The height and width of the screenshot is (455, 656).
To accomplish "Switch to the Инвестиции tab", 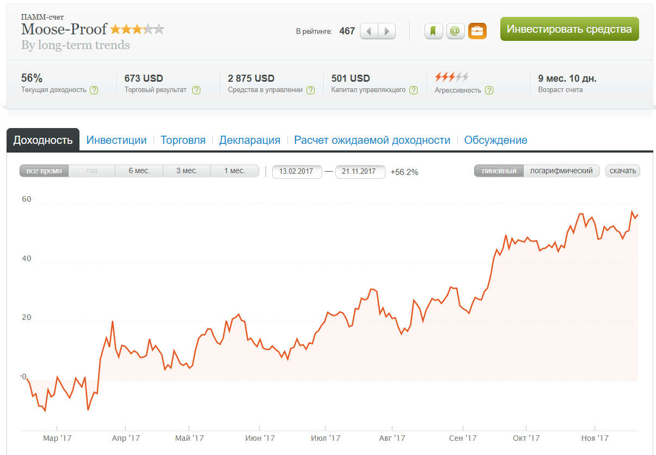I will (117, 140).
